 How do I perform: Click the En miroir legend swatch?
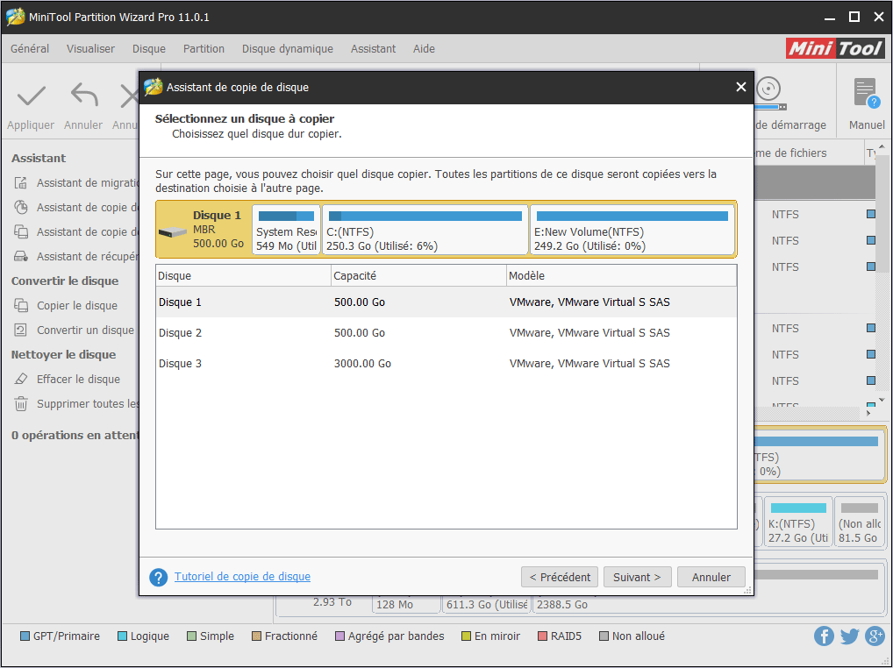[466, 636]
